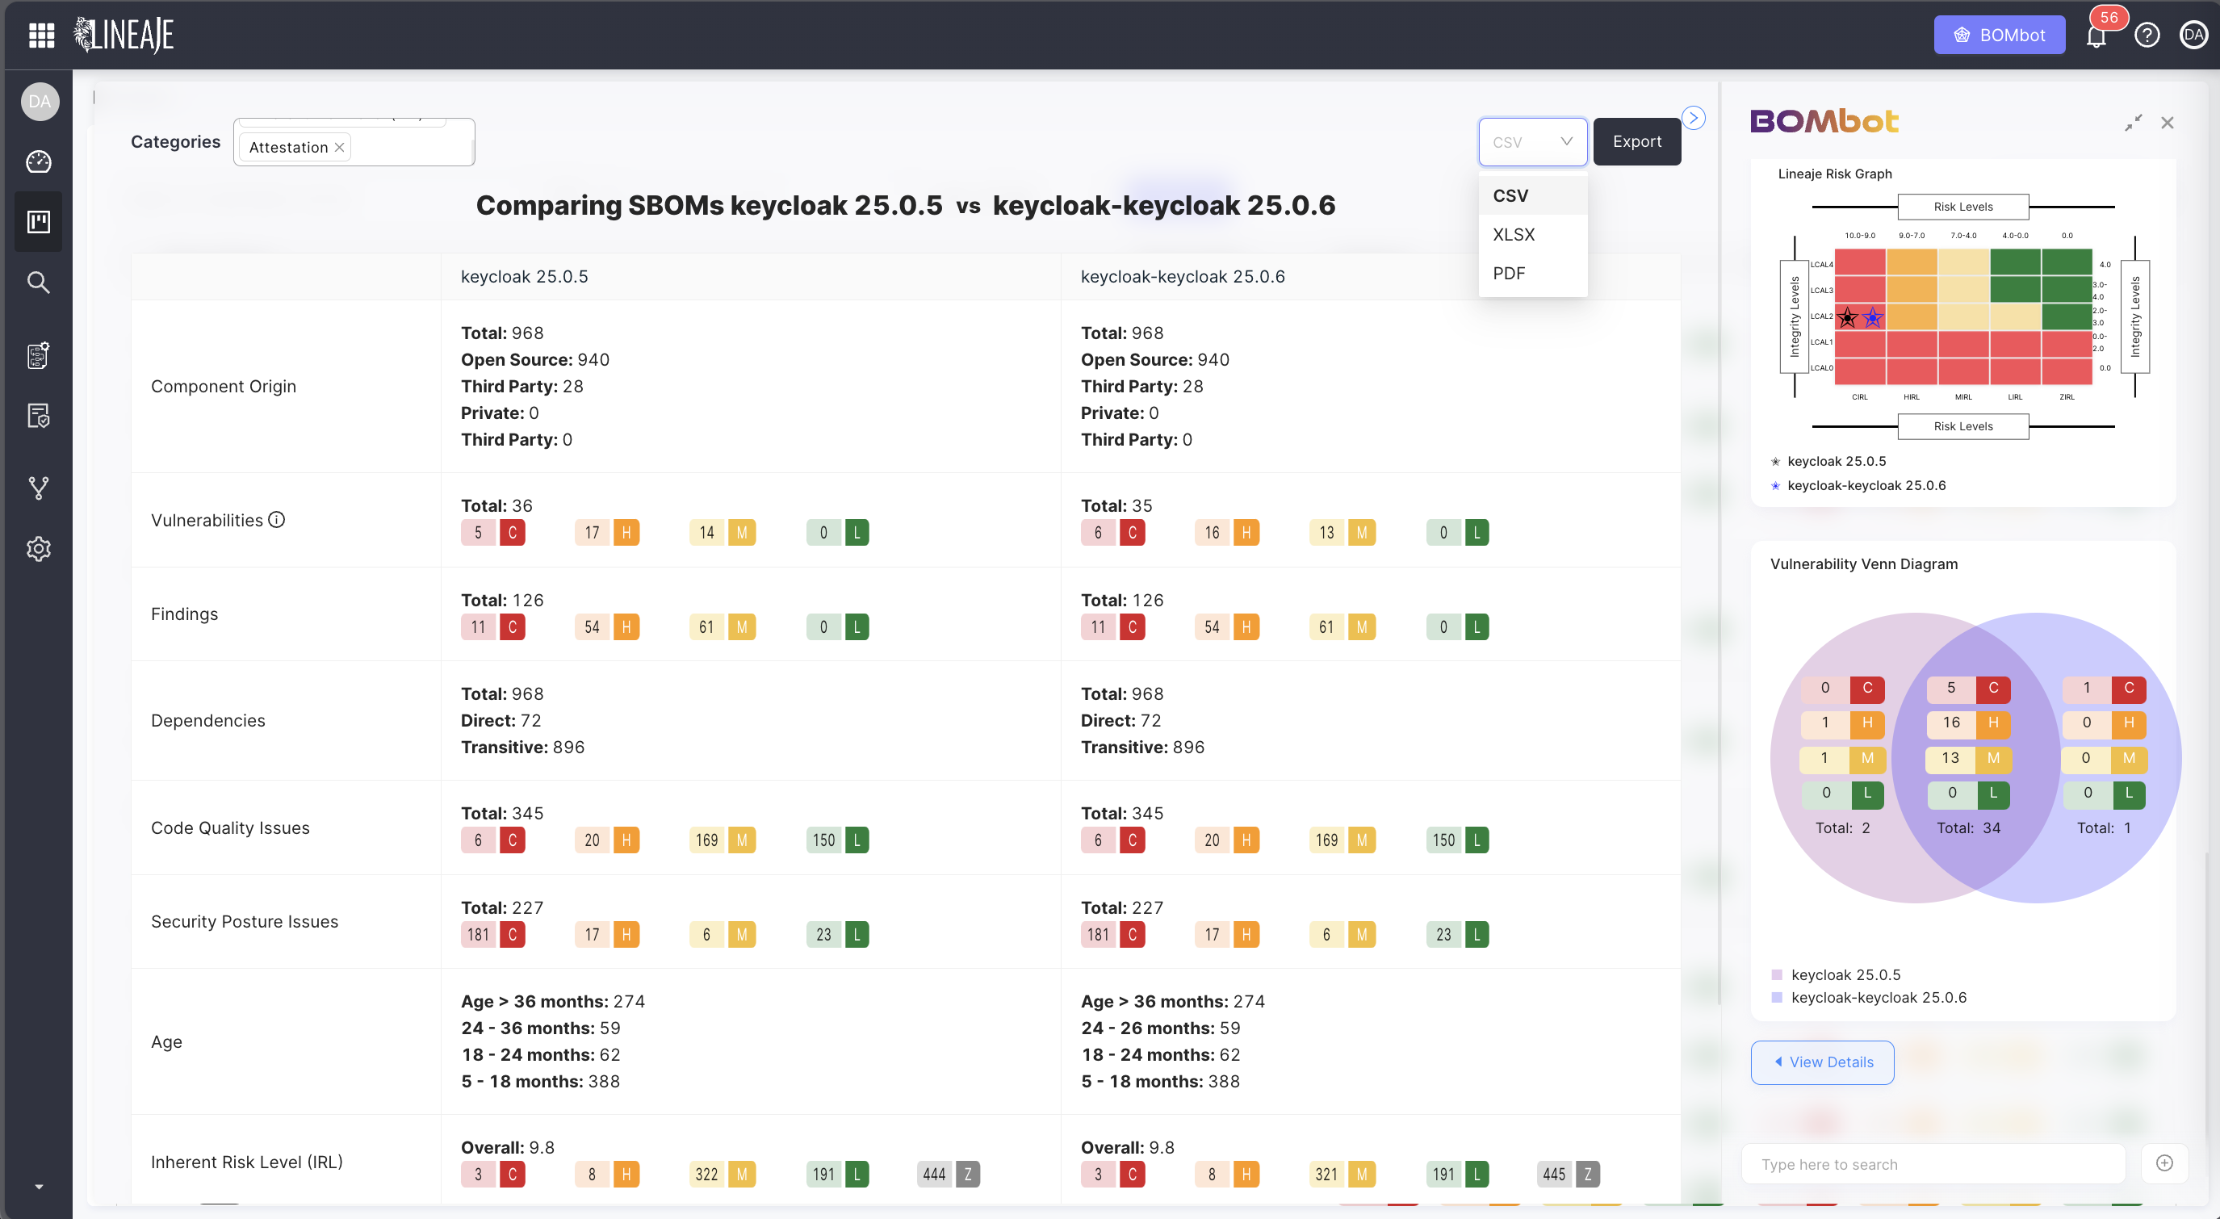Expand the sidebar with the bottom arrow
Image resolution: width=2220 pixels, height=1219 pixels.
click(39, 1187)
